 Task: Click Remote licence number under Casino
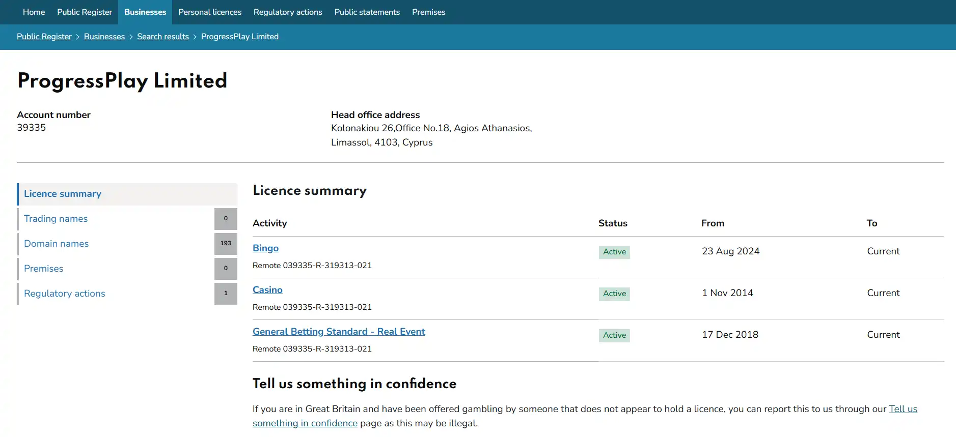[x=312, y=307]
